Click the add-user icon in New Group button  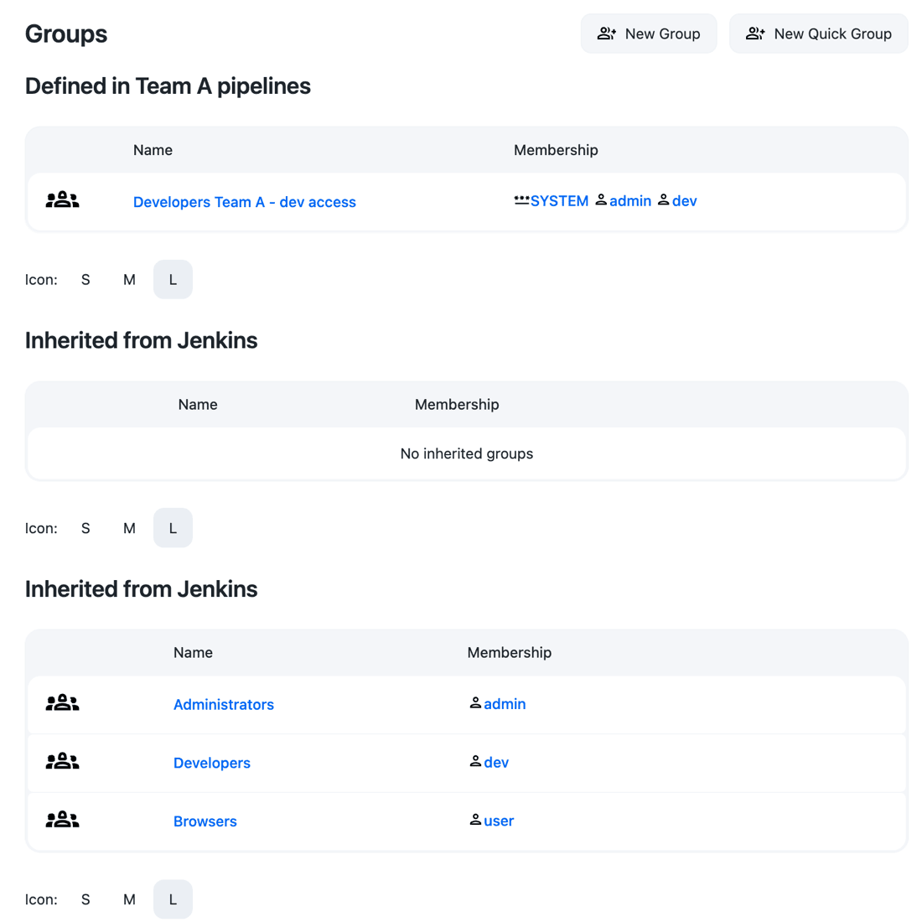[x=606, y=34]
